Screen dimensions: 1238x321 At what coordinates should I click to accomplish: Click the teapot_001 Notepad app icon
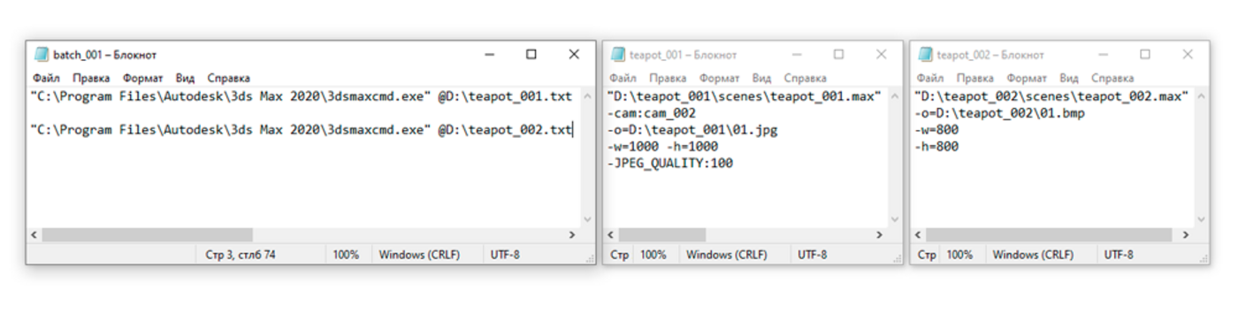(618, 54)
